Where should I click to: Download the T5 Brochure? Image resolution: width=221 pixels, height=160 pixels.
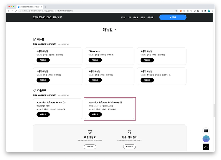95,60
